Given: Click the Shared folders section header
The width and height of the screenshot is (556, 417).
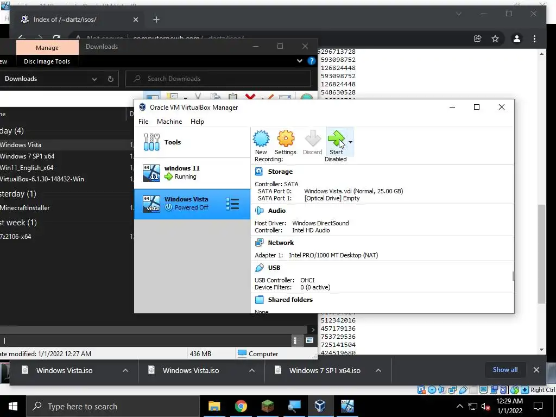Looking at the screenshot, I should tap(290, 300).
